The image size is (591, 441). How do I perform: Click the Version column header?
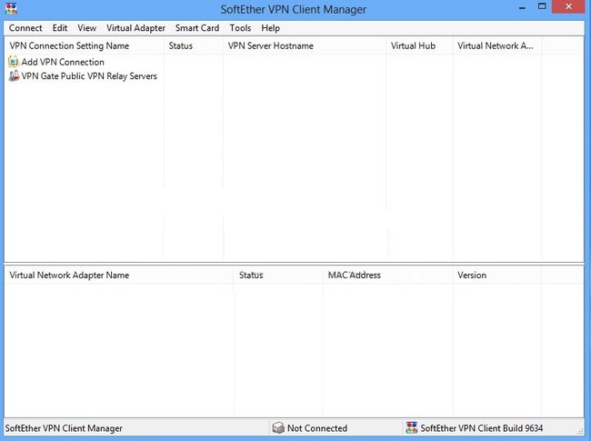(497, 276)
